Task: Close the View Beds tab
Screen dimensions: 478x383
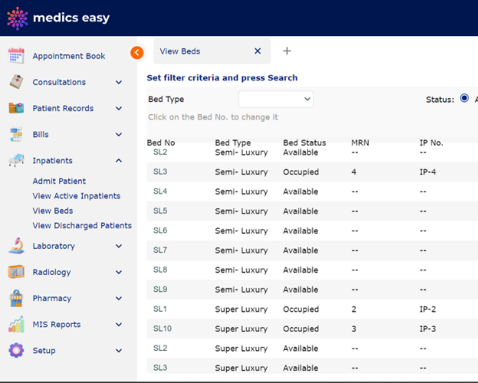Action: (x=257, y=51)
